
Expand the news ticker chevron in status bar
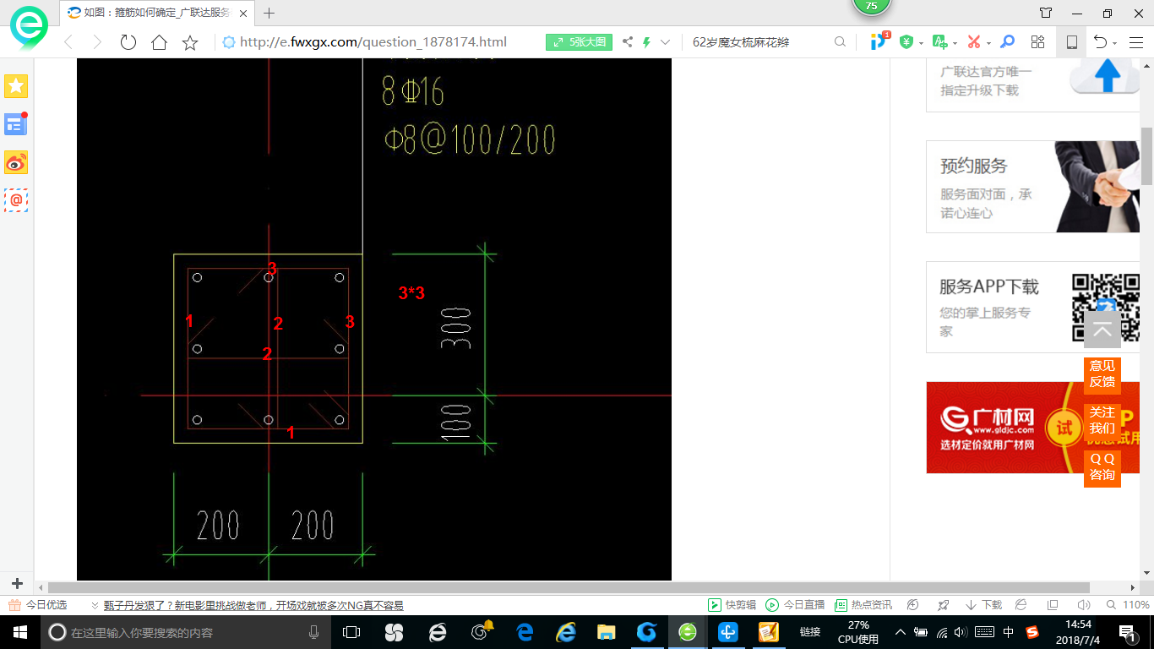pyautogui.click(x=95, y=605)
